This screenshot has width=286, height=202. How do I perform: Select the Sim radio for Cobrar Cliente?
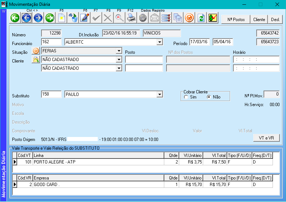tap(186, 97)
